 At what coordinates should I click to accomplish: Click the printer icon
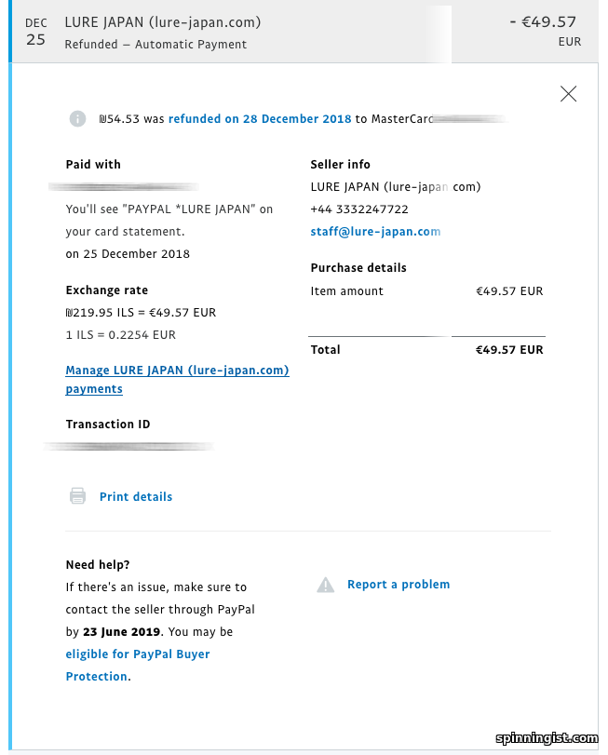[x=78, y=496]
